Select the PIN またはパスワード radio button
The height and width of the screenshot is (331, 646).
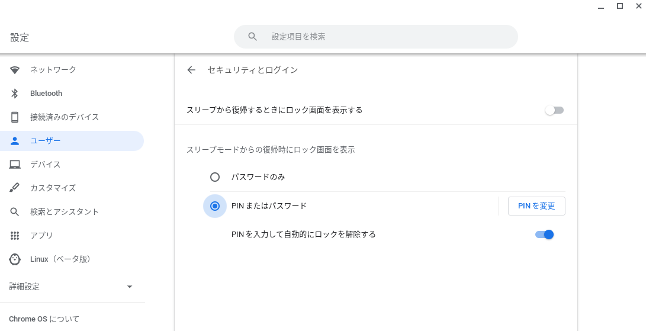click(x=215, y=205)
